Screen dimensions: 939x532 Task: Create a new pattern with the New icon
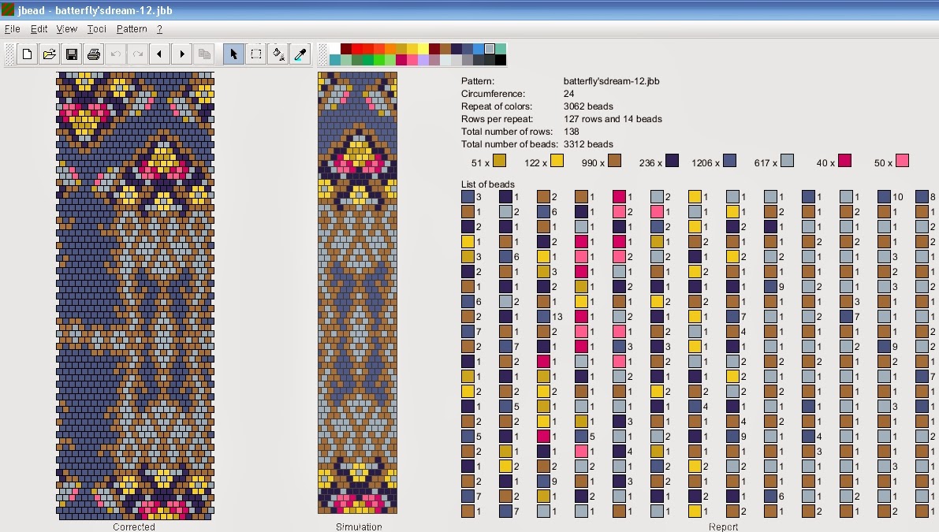27,54
